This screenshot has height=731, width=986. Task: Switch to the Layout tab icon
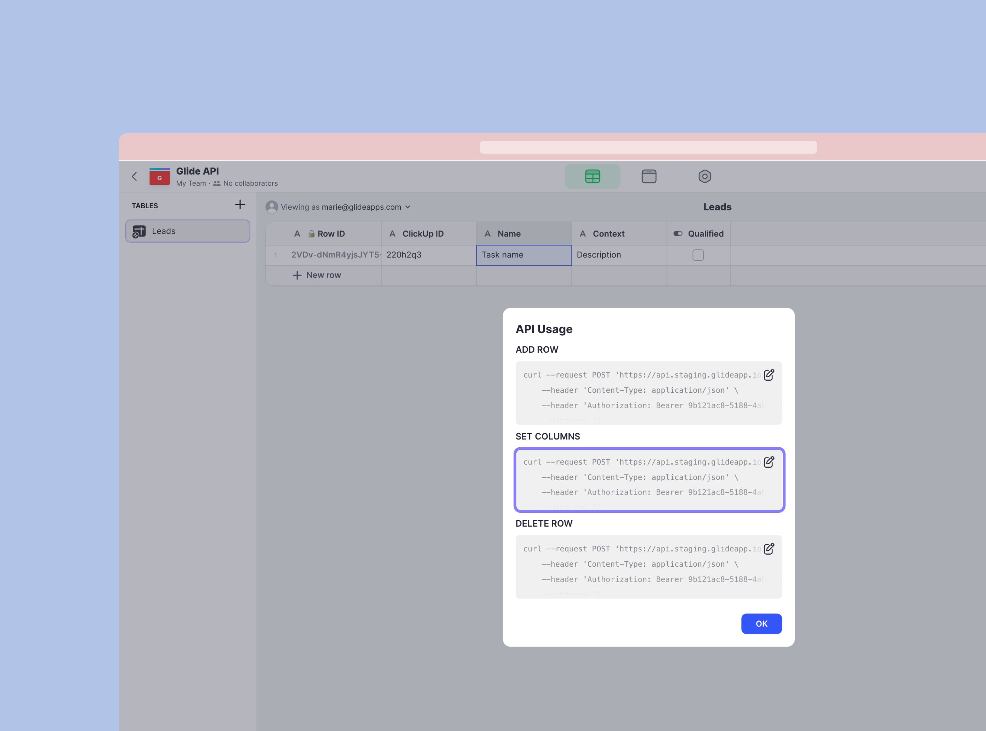click(x=648, y=177)
